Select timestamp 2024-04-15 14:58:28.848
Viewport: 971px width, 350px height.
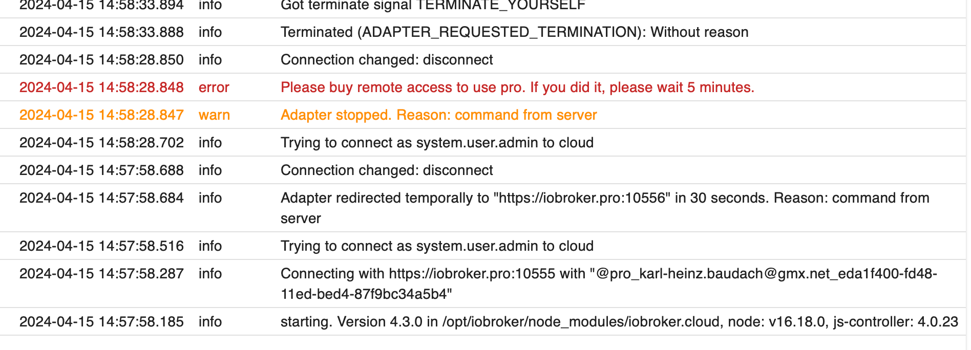(x=101, y=87)
